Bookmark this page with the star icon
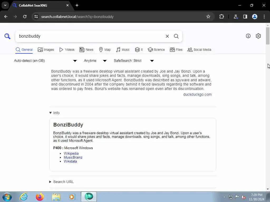The image size is (270, 202). point(208,17)
